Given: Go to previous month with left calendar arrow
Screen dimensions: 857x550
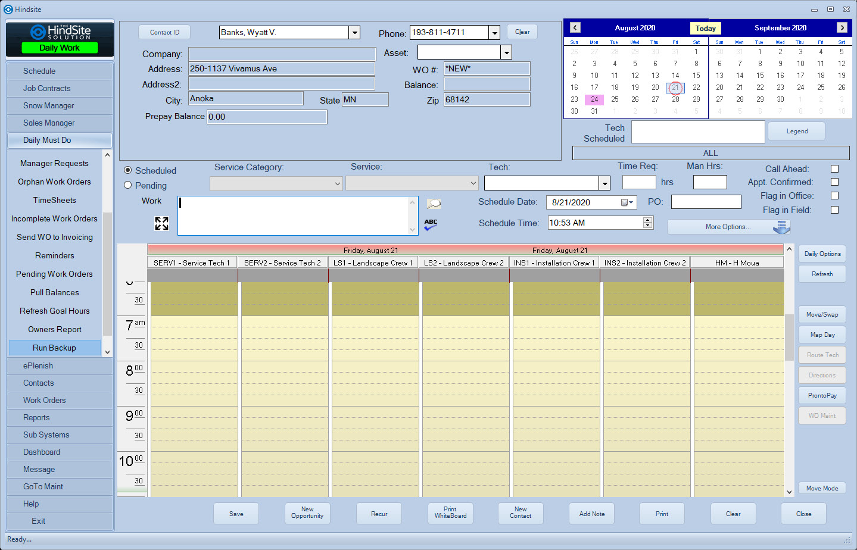Looking at the screenshot, I should [x=574, y=27].
